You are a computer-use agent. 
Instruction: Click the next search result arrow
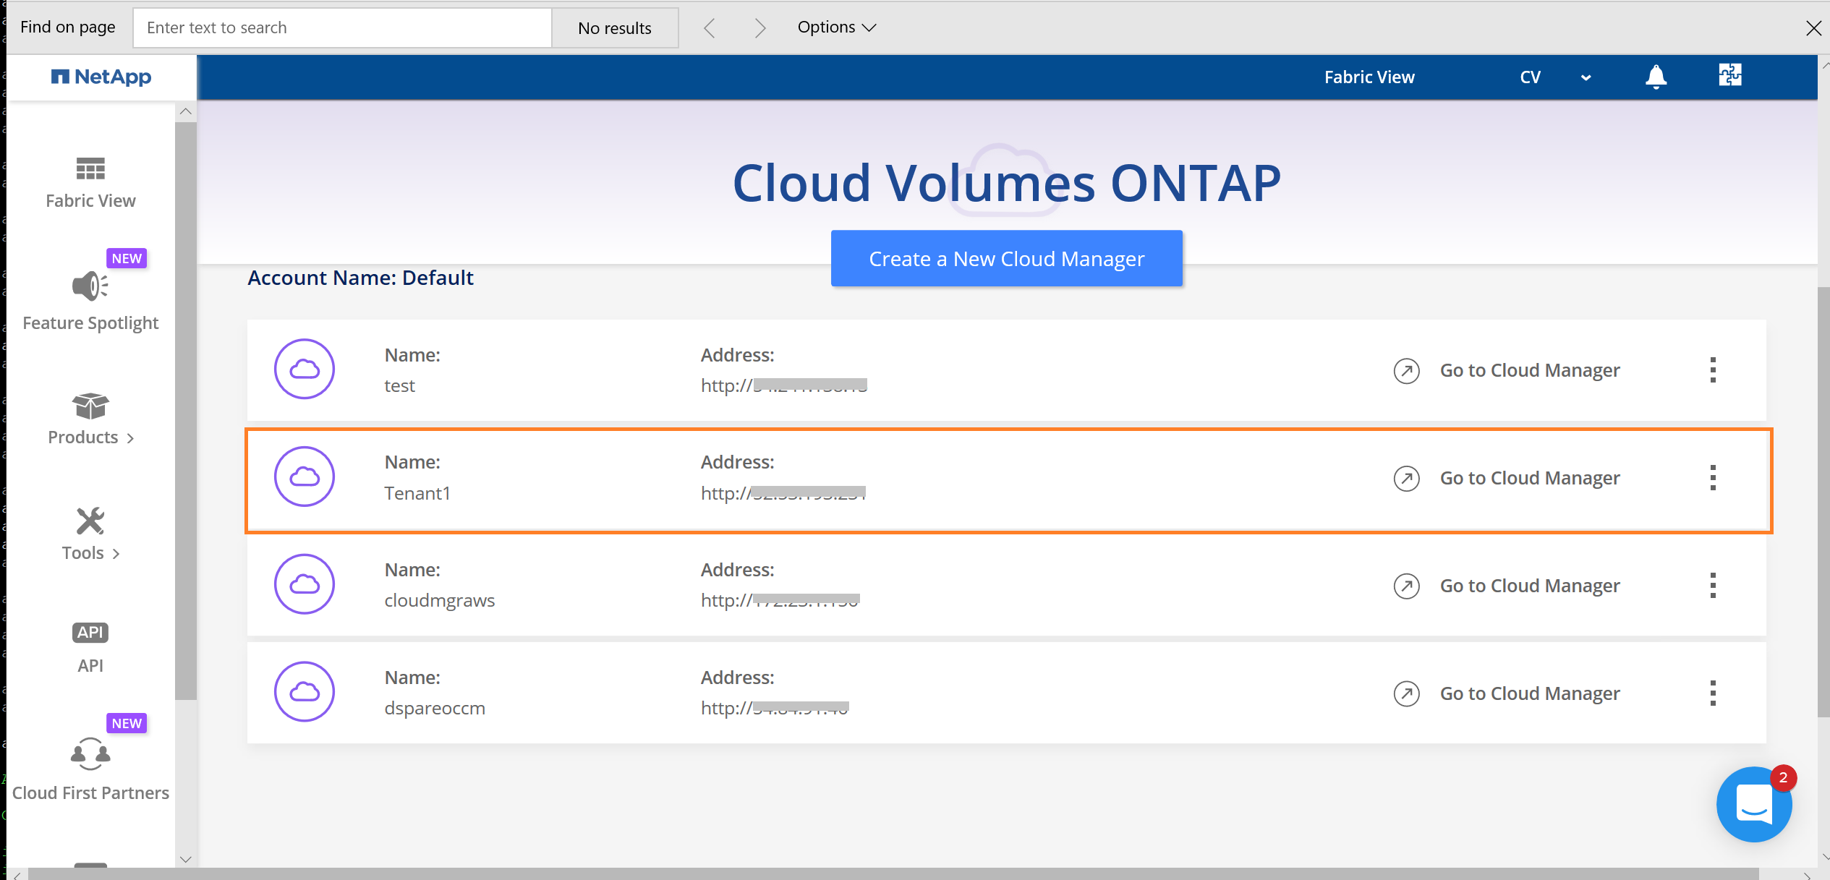[760, 27]
